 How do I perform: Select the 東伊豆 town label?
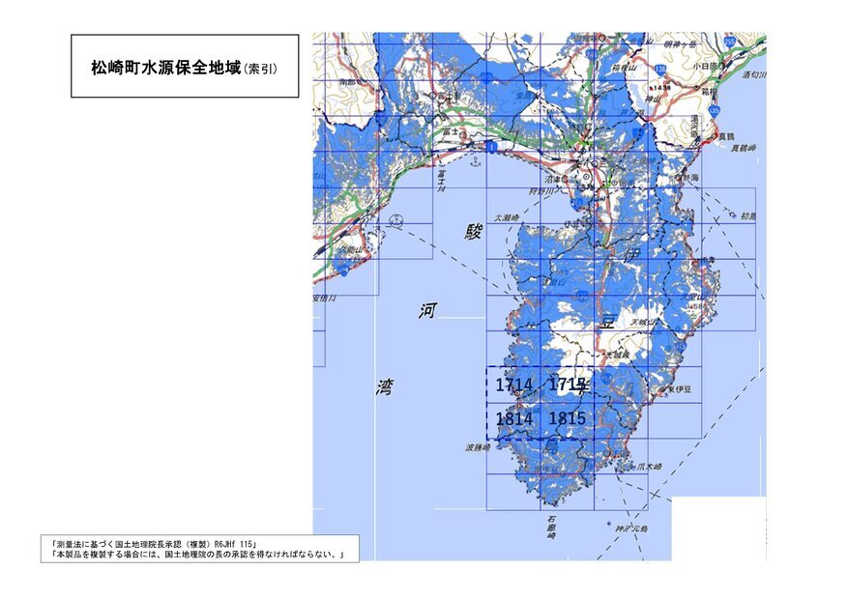click(x=679, y=389)
